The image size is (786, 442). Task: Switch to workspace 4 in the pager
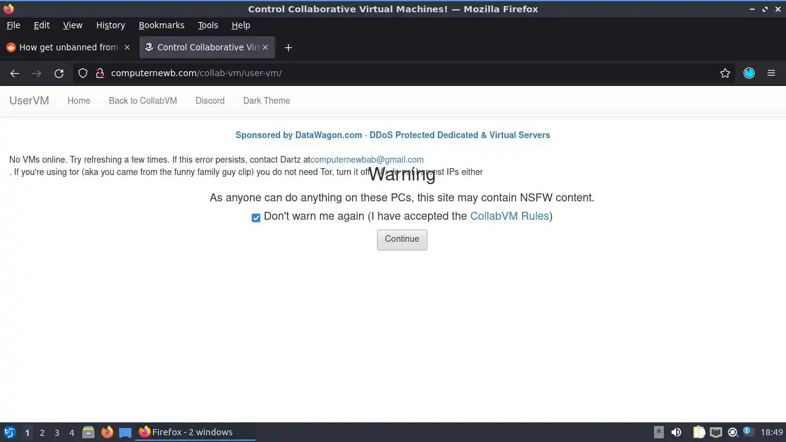[x=71, y=433]
